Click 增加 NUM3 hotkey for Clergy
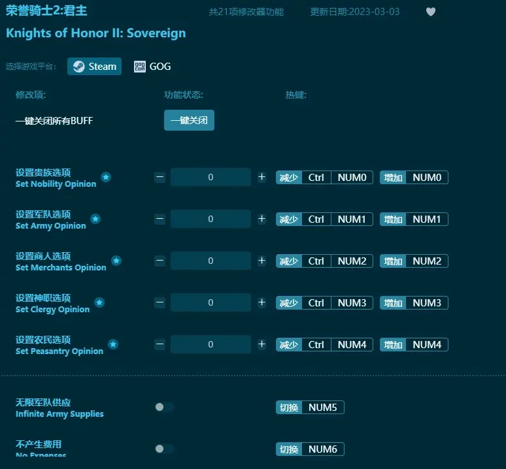The image size is (506, 469). [414, 302]
